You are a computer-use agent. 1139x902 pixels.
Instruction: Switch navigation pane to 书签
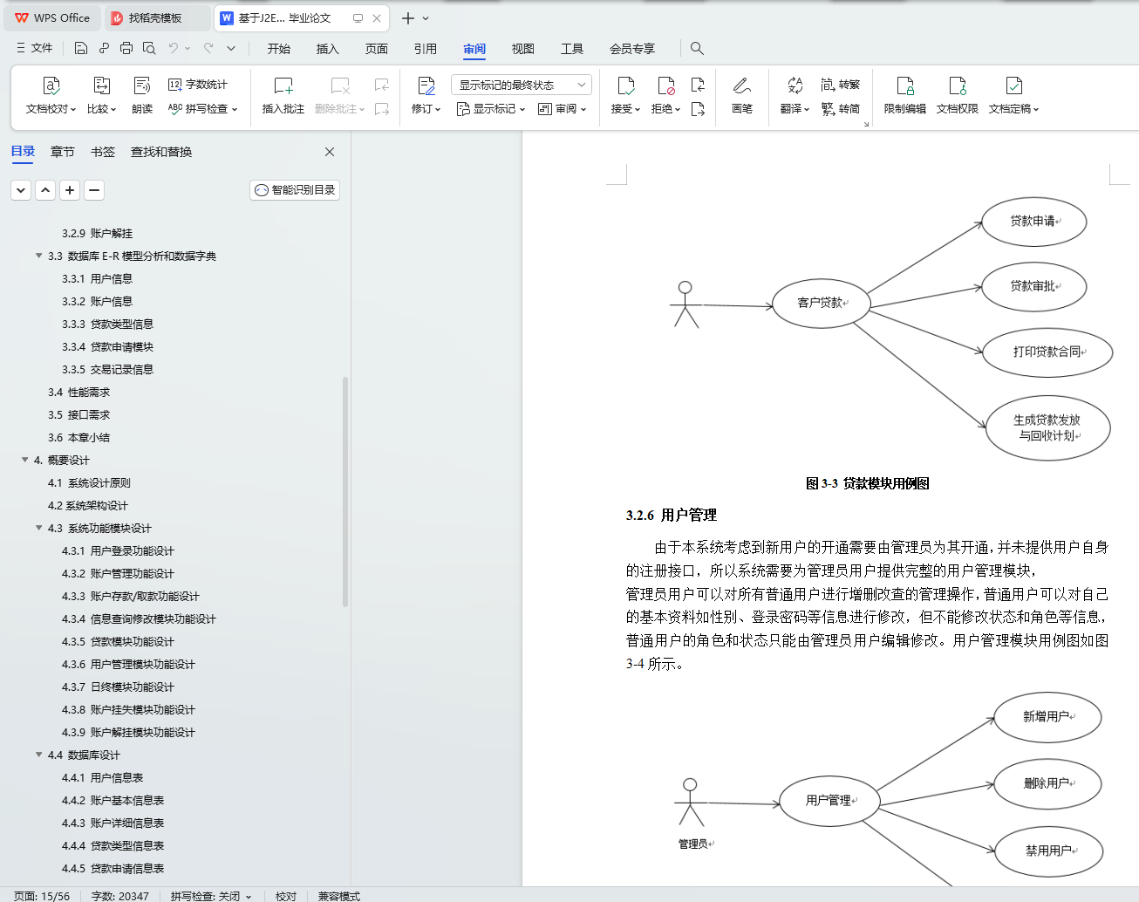103,152
